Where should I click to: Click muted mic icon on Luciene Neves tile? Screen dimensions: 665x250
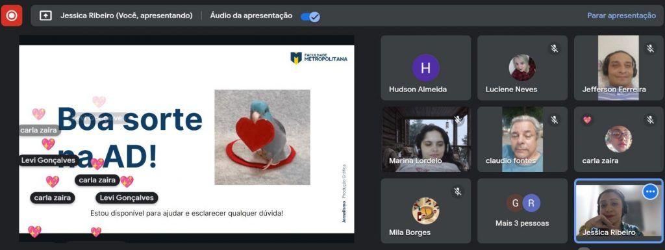(x=554, y=48)
